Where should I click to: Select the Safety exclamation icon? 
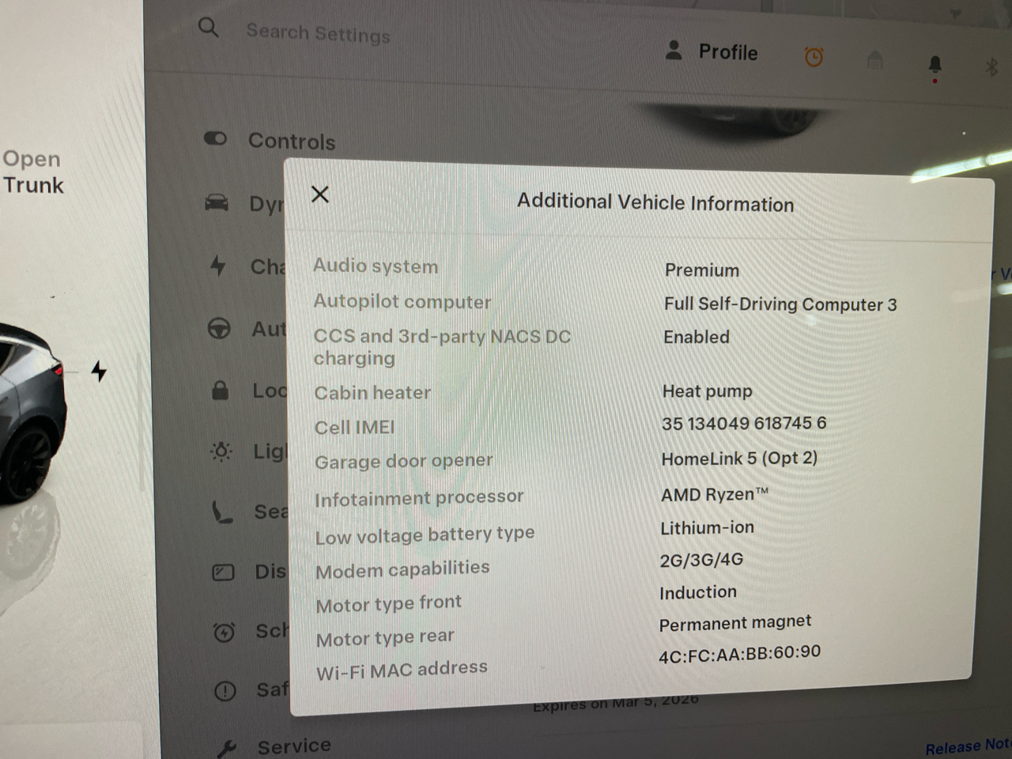(x=225, y=692)
